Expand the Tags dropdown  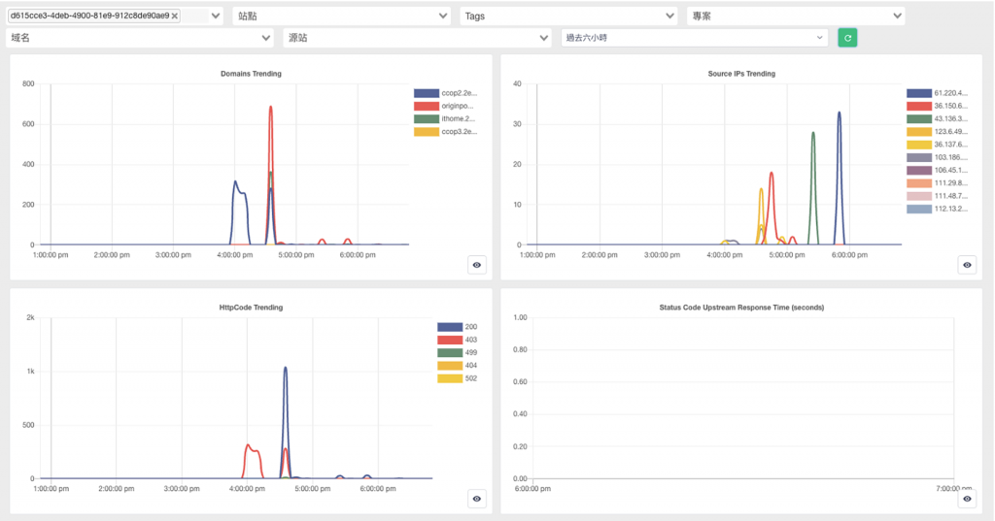[x=568, y=16]
